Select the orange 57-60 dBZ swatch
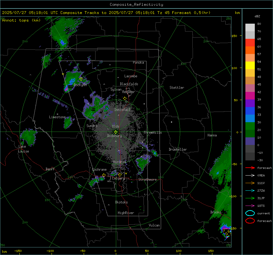273x255 pixels. (250, 50)
